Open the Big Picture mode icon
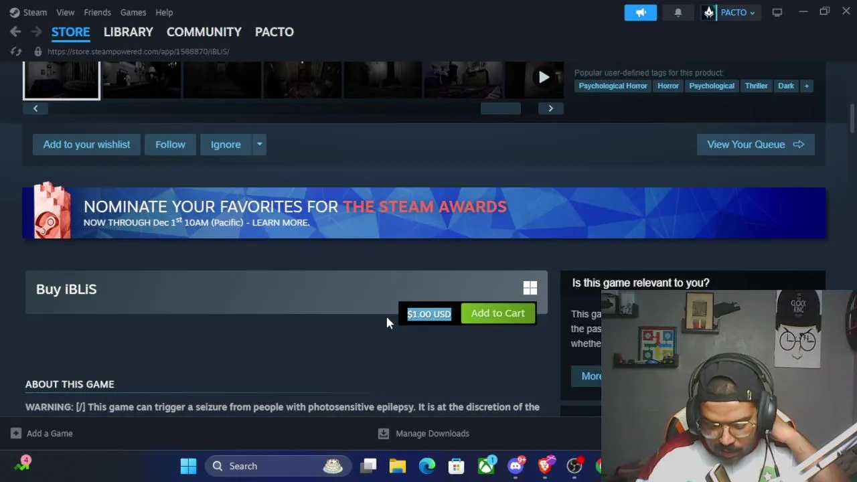Viewport: 857px width, 482px height. [x=777, y=12]
